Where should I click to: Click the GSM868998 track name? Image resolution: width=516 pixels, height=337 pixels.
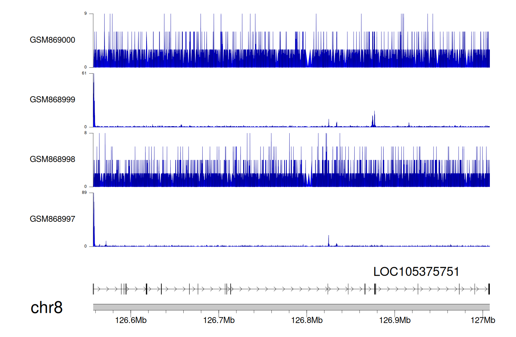point(52,159)
